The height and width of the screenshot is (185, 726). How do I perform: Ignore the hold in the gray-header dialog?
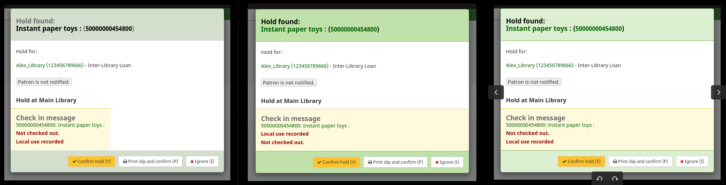pos(202,161)
